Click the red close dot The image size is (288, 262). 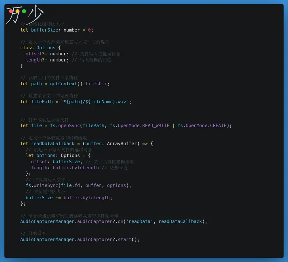[x=11, y=11]
